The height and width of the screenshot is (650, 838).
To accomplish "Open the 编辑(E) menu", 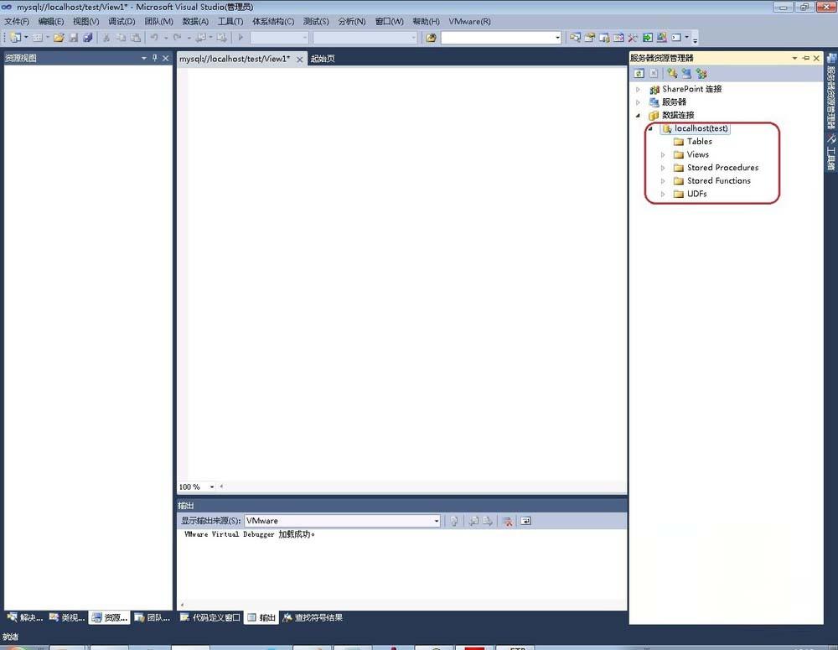I will (x=51, y=22).
